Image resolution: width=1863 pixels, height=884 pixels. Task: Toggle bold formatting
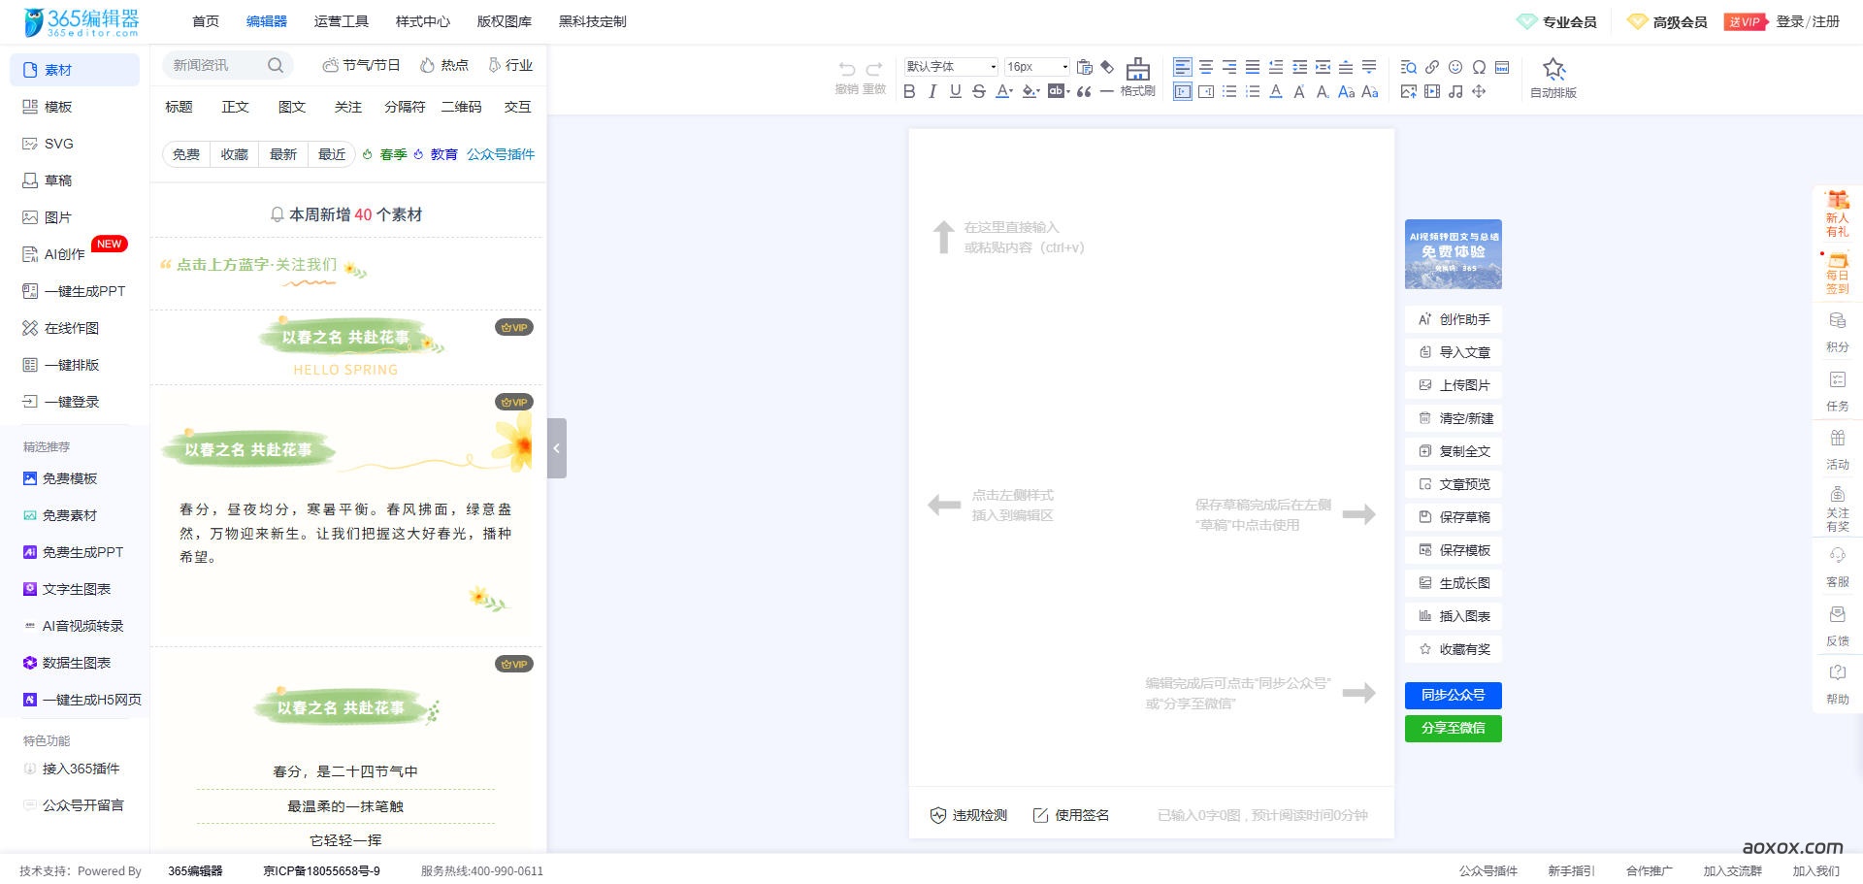click(909, 91)
